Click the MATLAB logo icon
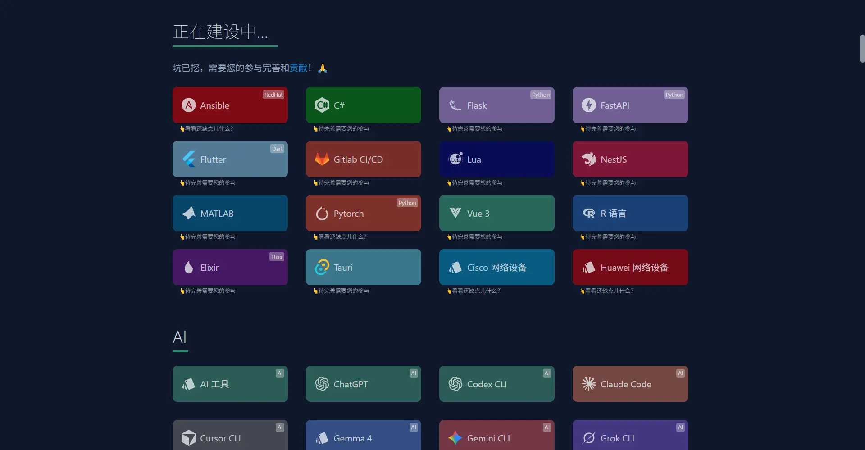 tap(189, 213)
